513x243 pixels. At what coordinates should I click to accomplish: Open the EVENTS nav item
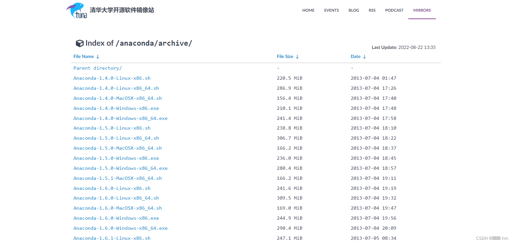[331, 10]
